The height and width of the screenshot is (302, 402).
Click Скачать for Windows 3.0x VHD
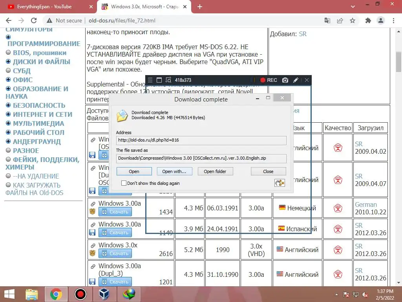pos(115,254)
